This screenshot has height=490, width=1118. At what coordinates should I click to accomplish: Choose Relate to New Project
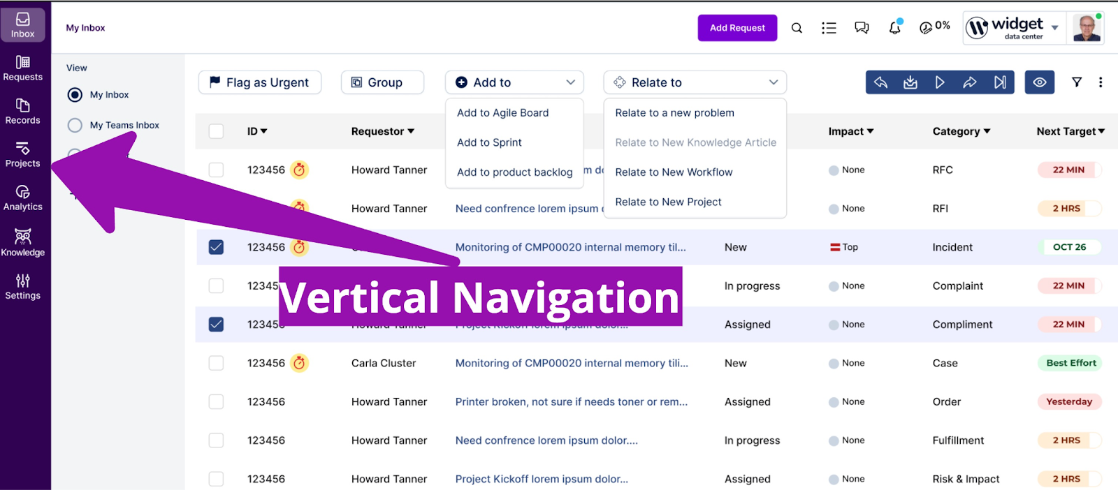668,202
